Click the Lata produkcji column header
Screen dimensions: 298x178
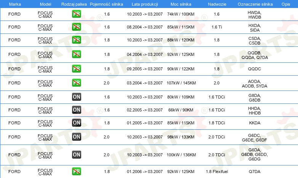pos(145,4)
